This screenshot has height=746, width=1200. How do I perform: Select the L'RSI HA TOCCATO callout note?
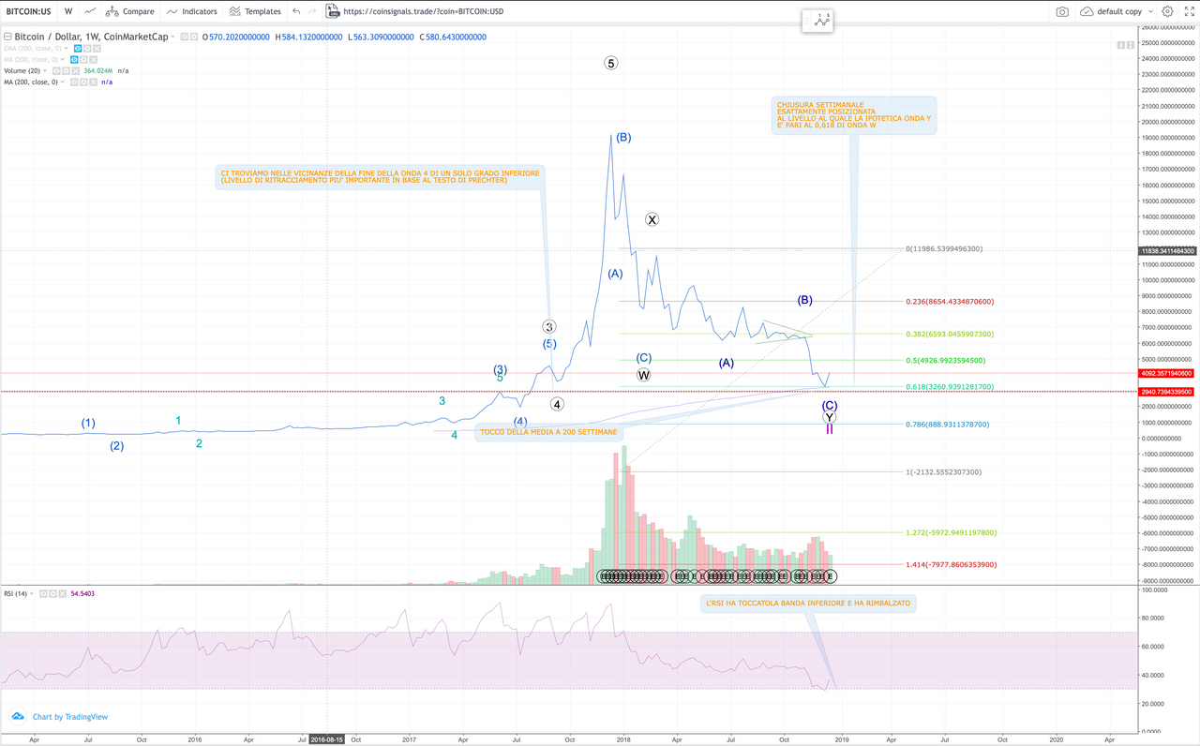[x=808, y=604]
